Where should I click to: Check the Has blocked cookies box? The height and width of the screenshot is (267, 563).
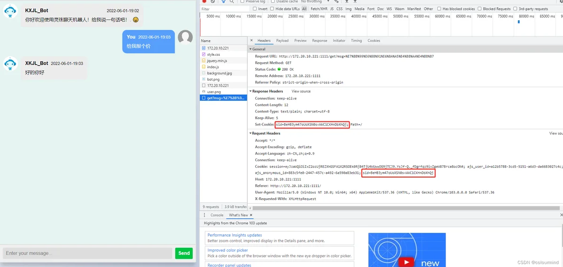point(440,9)
